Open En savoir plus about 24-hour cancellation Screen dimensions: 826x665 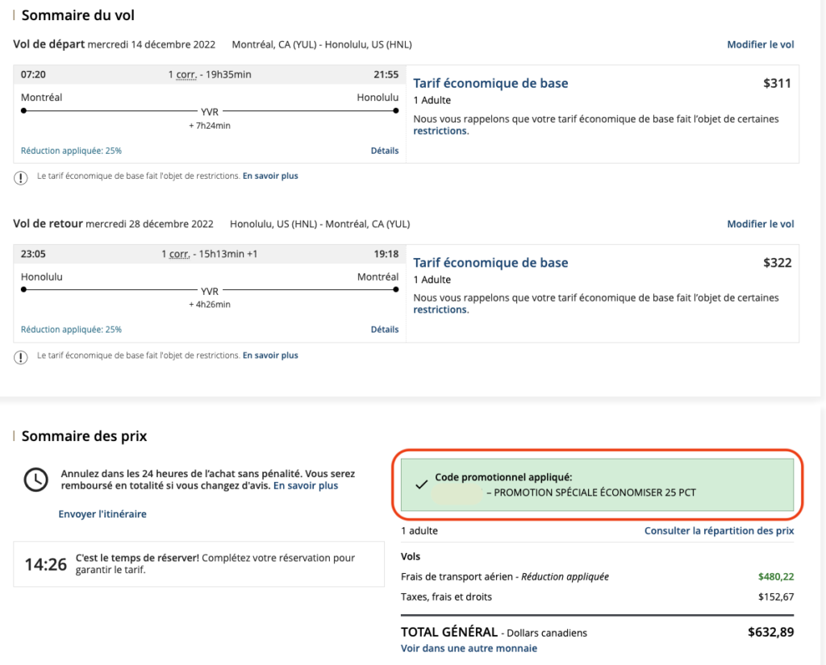point(306,486)
